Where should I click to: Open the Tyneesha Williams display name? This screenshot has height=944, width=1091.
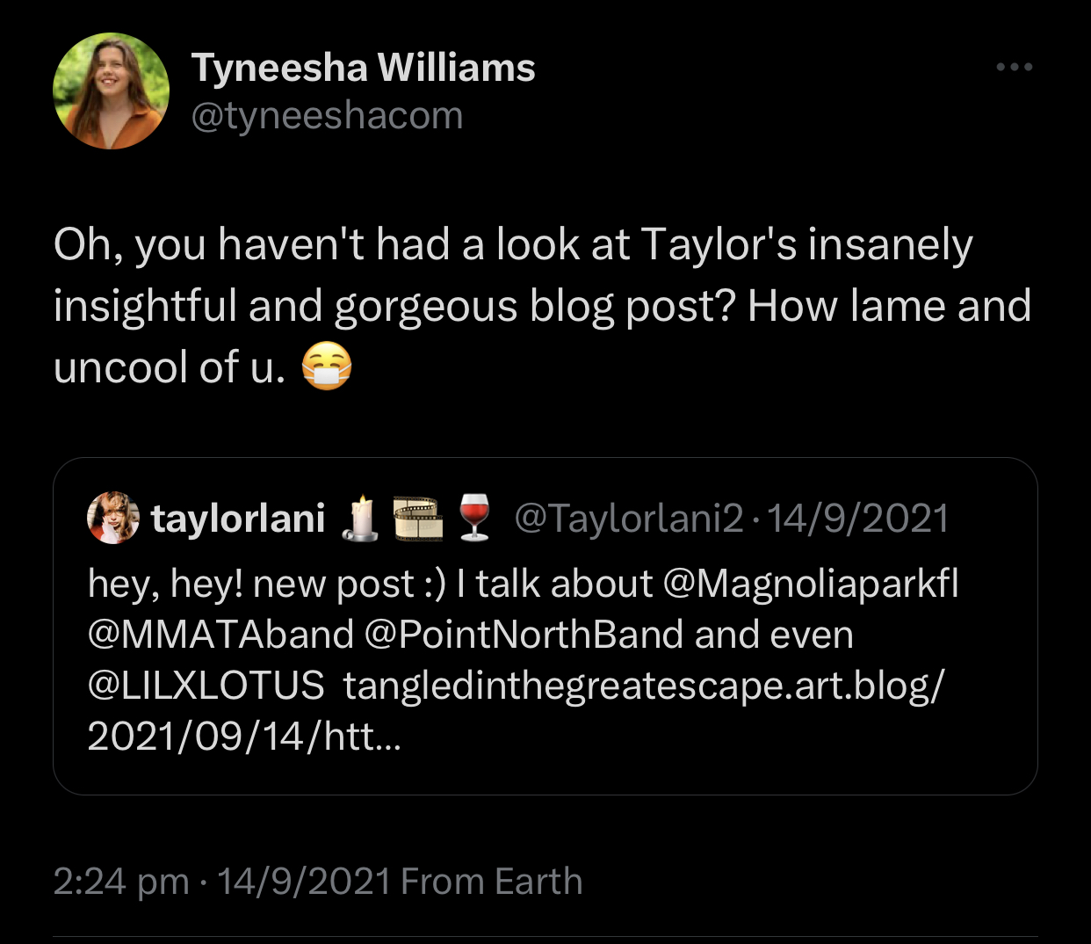coord(363,68)
